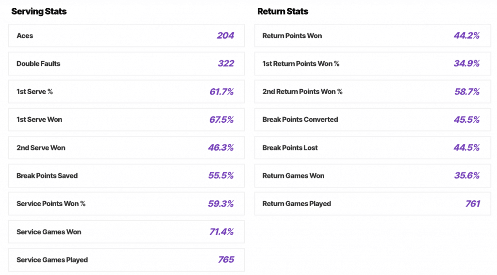The width and height of the screenshot is (497, 275).
Task: Click Service Points Won % label
Action: coord(51,203)
